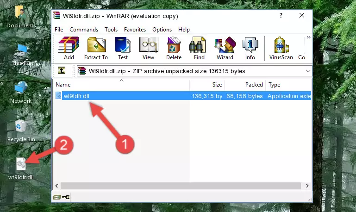
Task: Select wt9ldfr.dll in the archive list
Action: pos(76,96)
